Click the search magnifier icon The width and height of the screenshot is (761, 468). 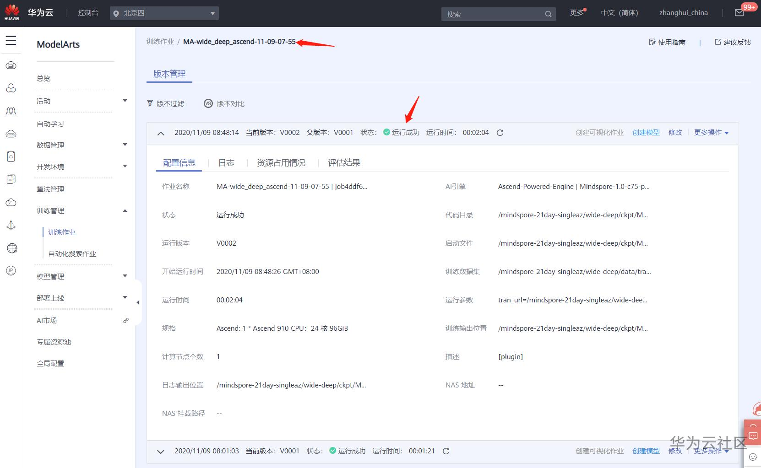click(x=548, y=14)
